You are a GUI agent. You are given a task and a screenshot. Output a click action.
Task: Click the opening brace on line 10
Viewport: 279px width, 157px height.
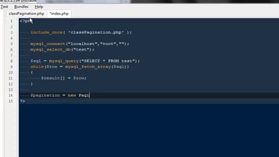32,72
